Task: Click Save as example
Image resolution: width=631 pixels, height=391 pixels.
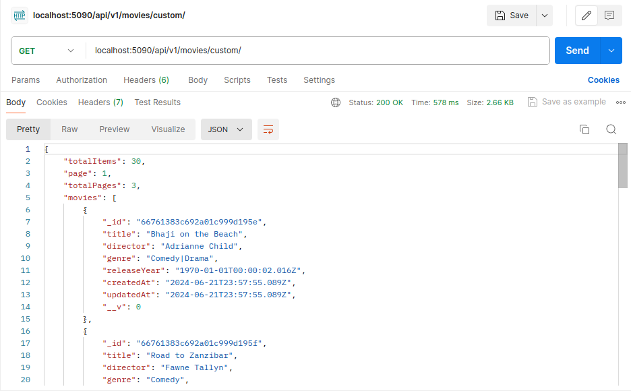Action: point(566,102)
